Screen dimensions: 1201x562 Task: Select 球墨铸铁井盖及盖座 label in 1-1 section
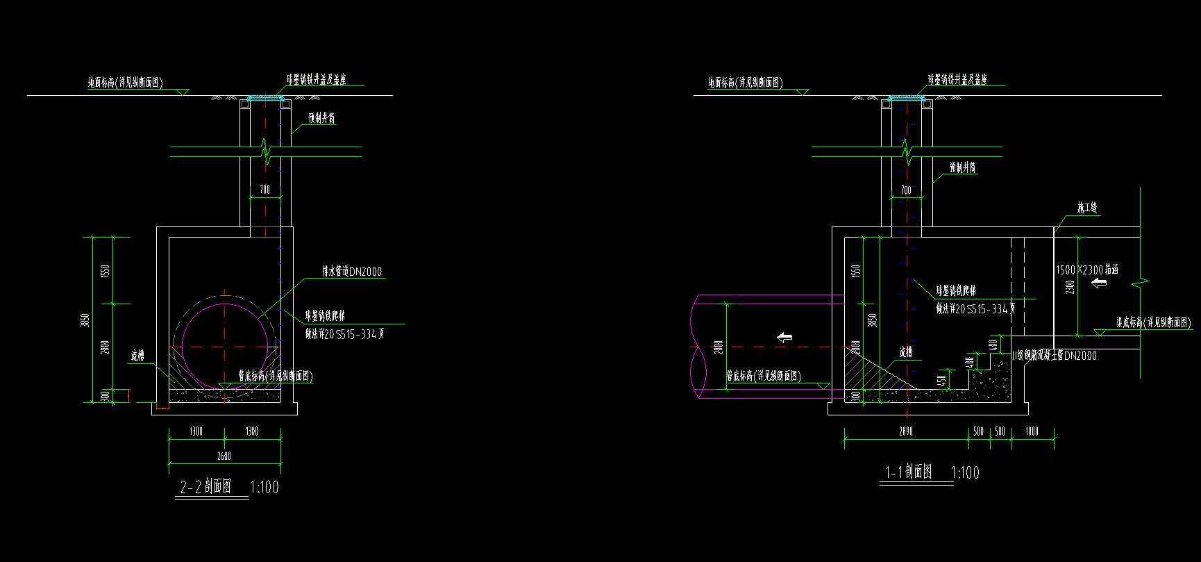point(957,80)
